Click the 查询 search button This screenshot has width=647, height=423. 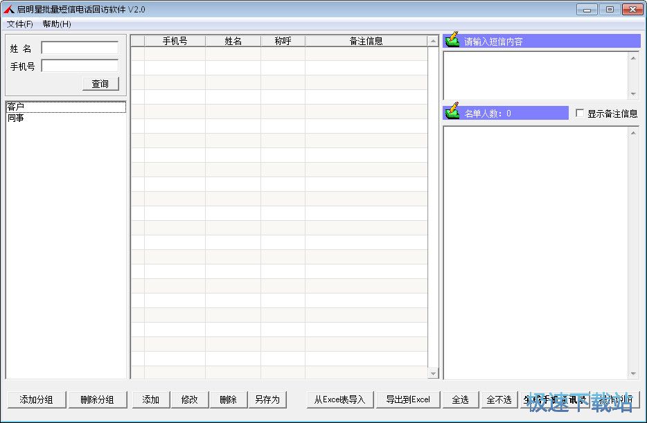tap(100, 84)
